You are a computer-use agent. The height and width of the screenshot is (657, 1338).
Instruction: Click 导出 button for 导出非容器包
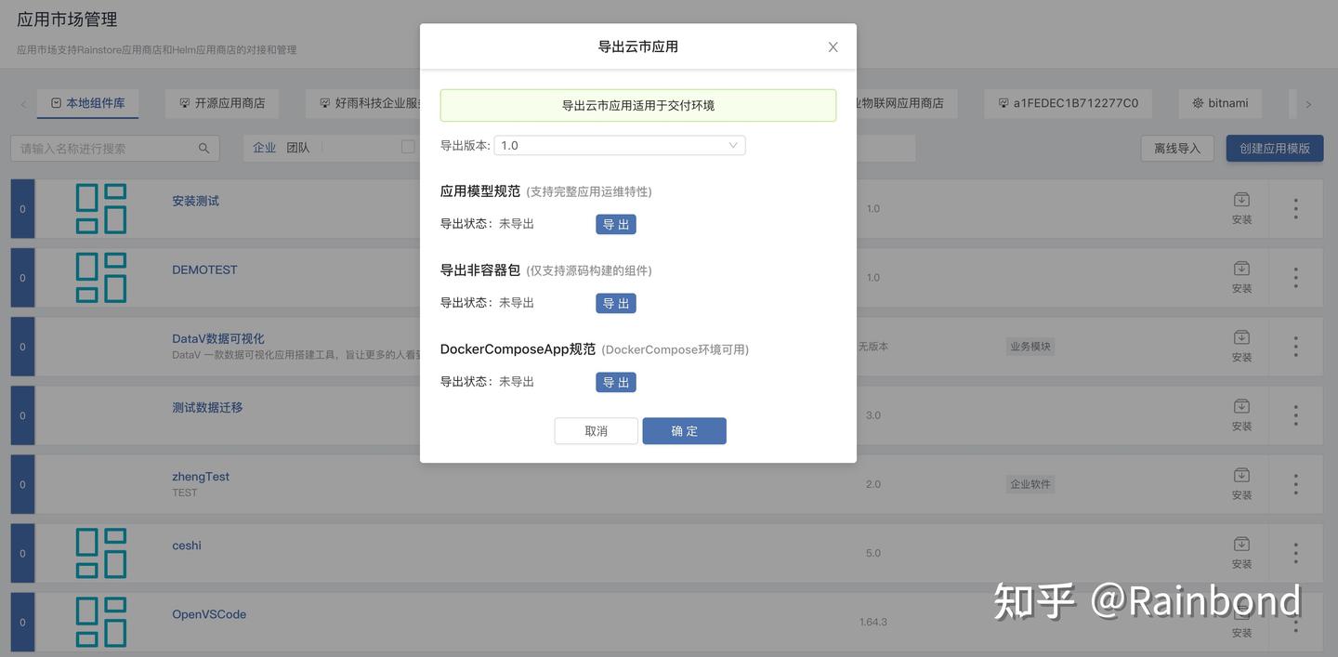(x=616, y=303)
